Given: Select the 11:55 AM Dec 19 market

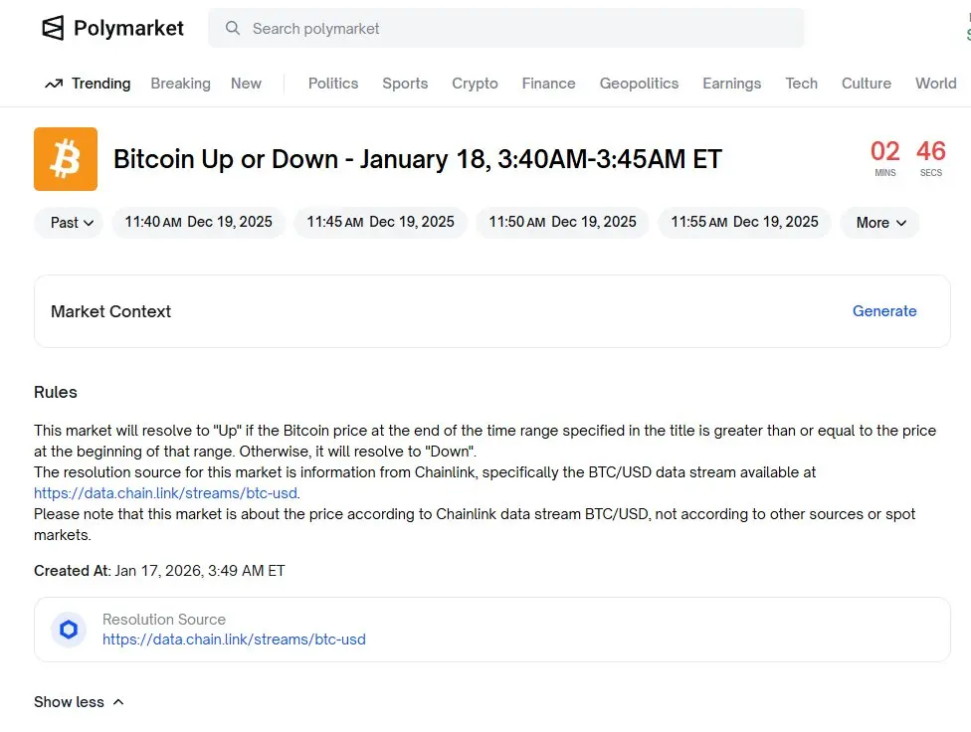Looking at the screenshot, I should [x=744, y=223].
